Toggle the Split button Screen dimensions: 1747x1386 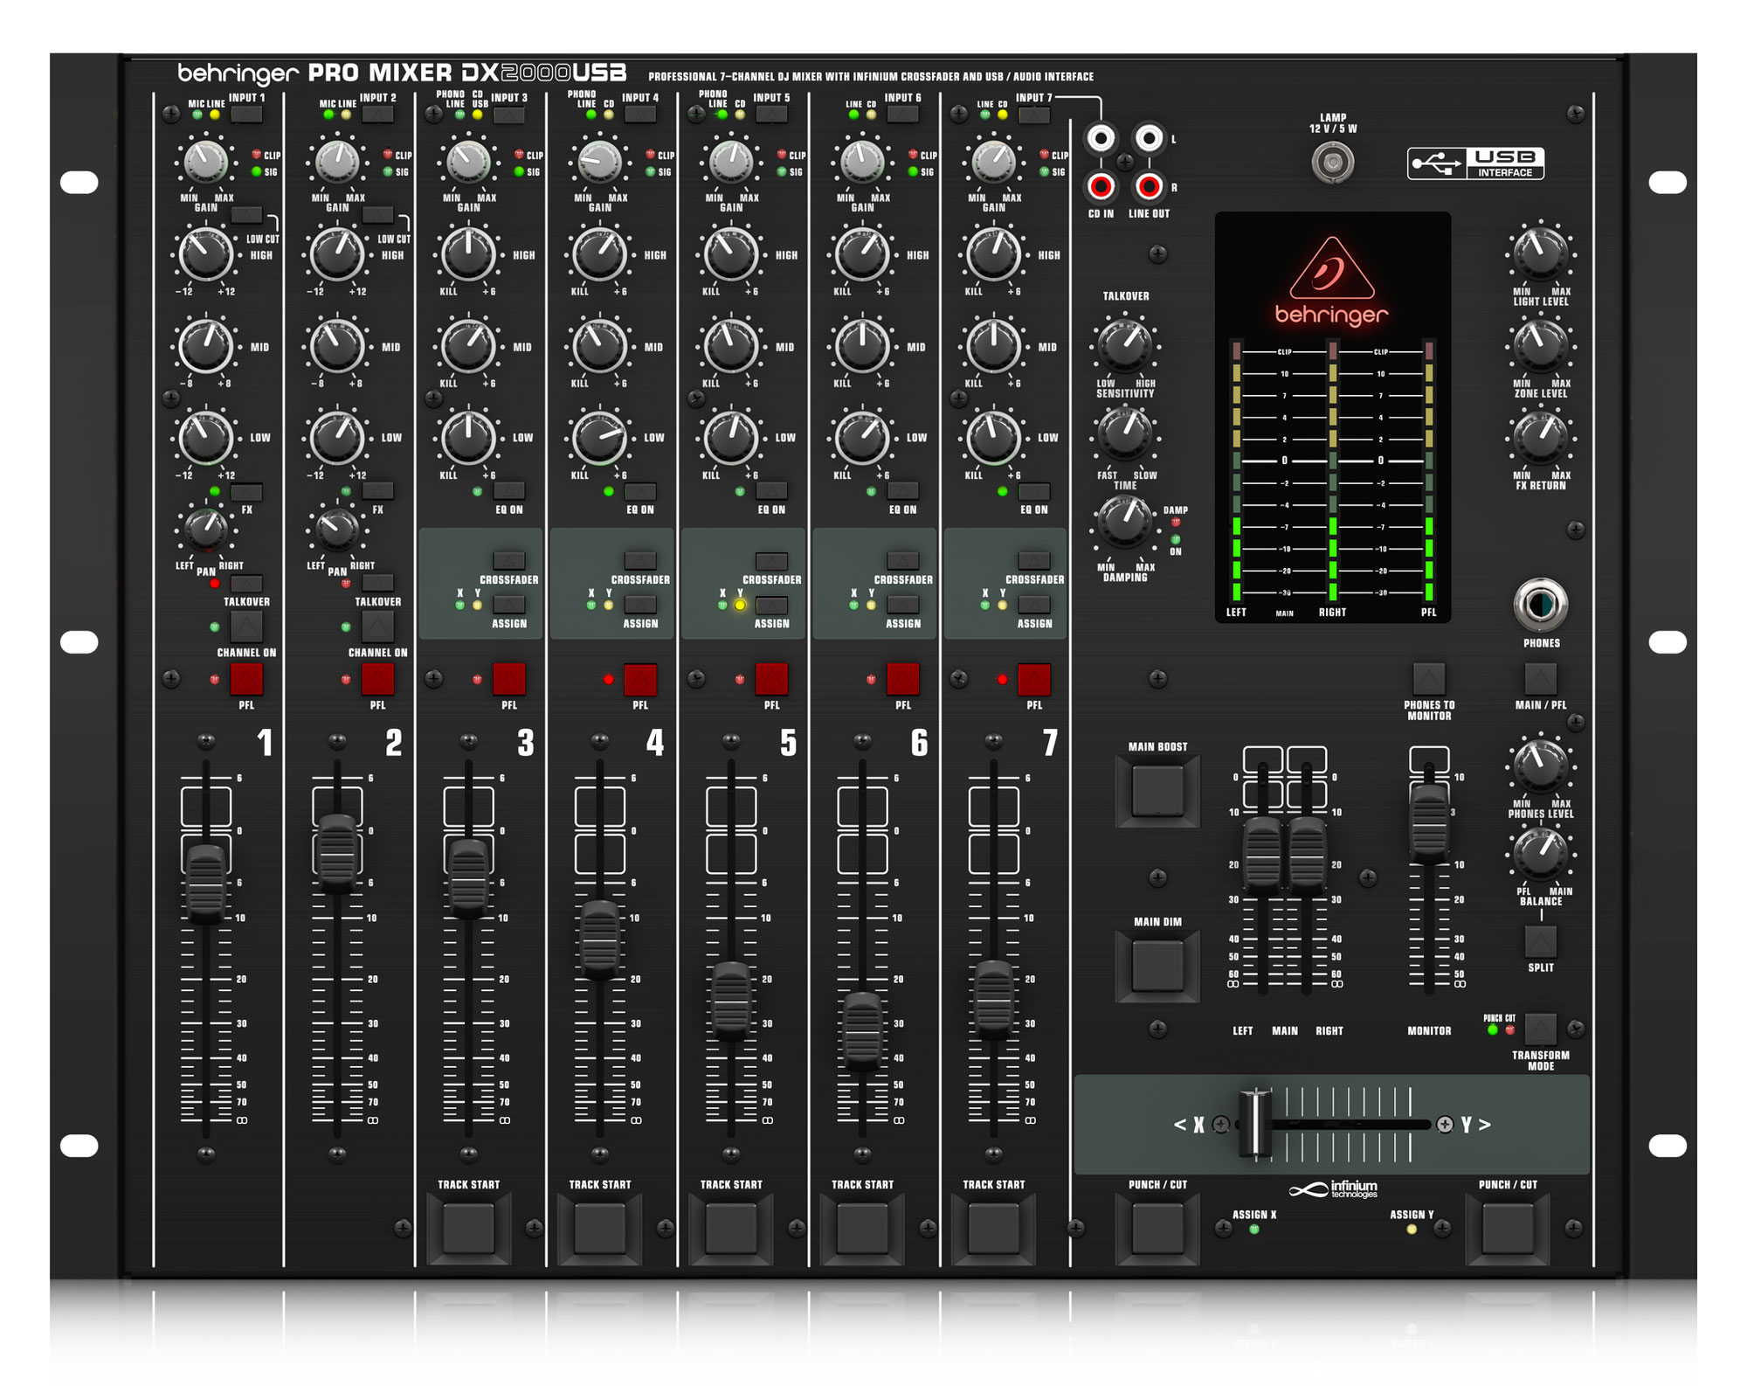[1541, 941]
